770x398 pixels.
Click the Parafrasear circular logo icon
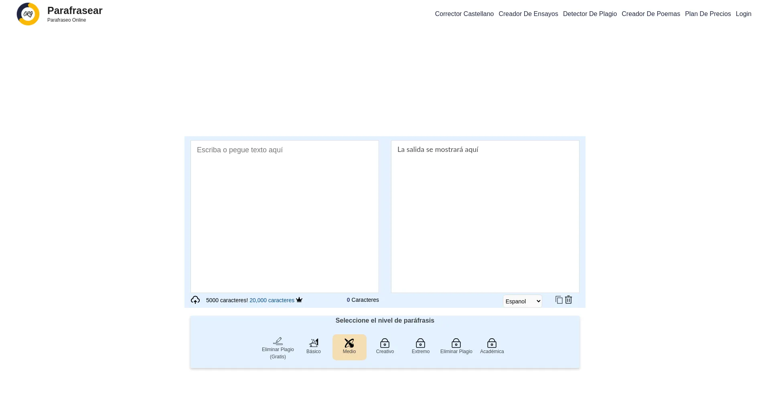pos(28,14)
